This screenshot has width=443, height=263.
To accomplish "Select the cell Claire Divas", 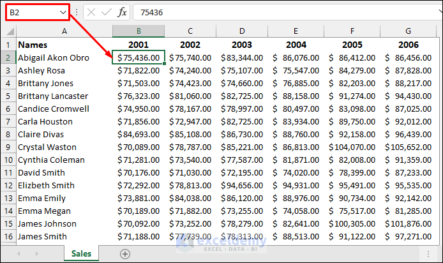I will point(64,134).
